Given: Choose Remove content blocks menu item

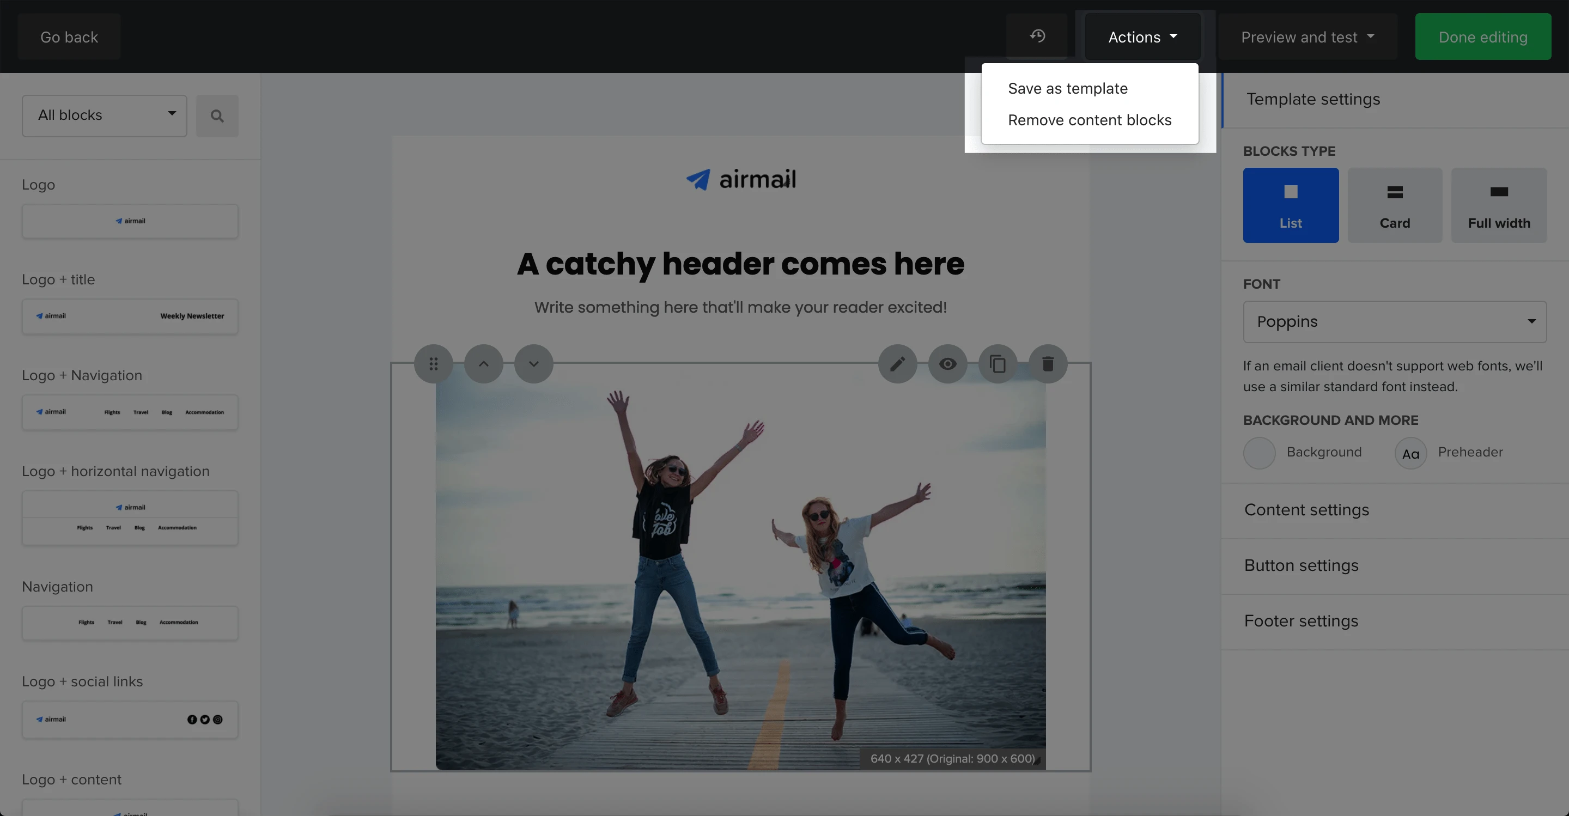Looking at the screenshot, I should 1090,120.
